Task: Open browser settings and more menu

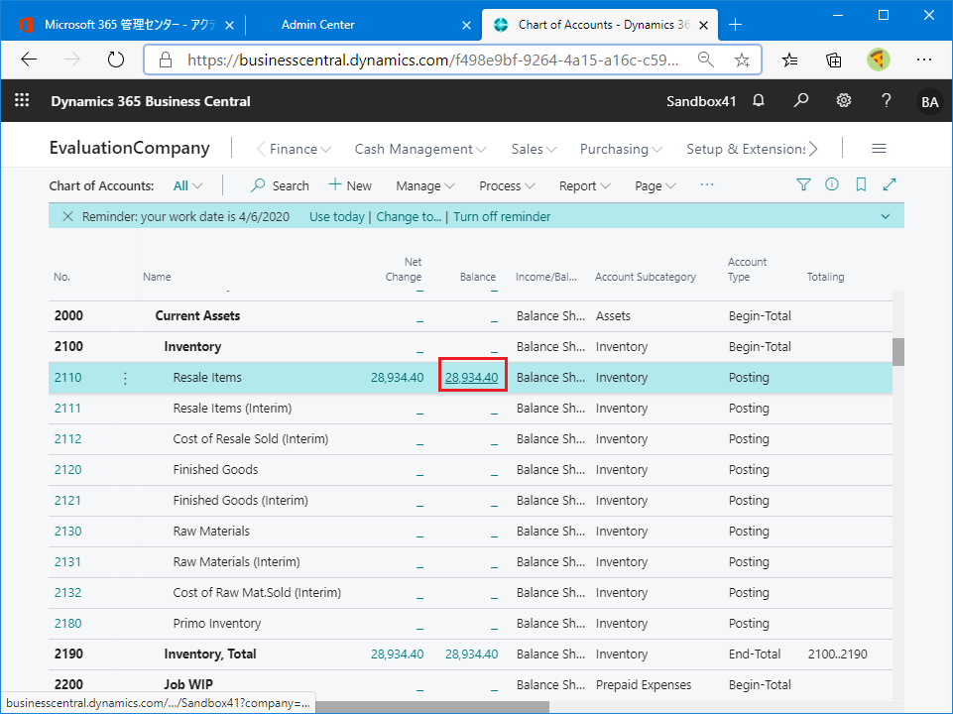Action: [924, 59]
